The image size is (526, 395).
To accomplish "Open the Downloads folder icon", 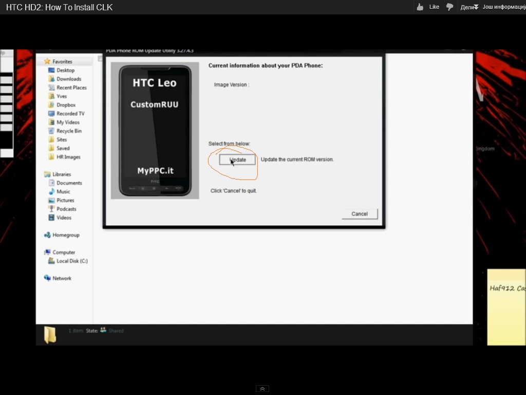I will (51, 79).
